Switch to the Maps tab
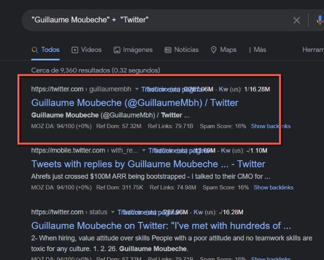 click(224, 50)
